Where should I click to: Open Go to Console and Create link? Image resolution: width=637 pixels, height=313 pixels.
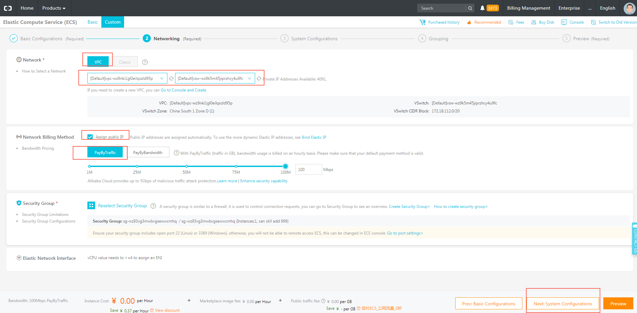tap(183, 90)
